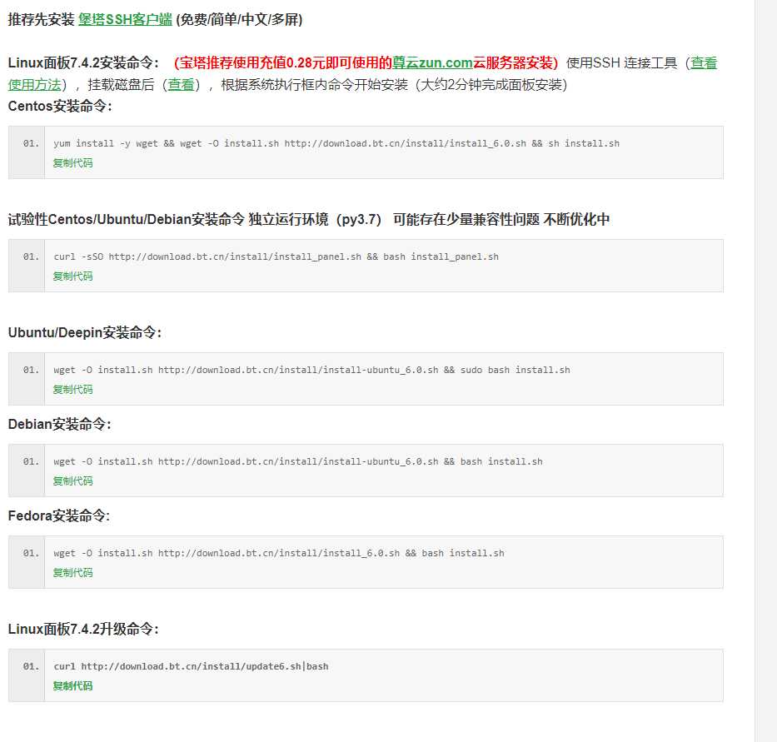Image resolution: width=777 pixels, height=742 pixels.
Task: Click the (免费/简单/中文/多屏) text
Action: click(x=239, y=19)
